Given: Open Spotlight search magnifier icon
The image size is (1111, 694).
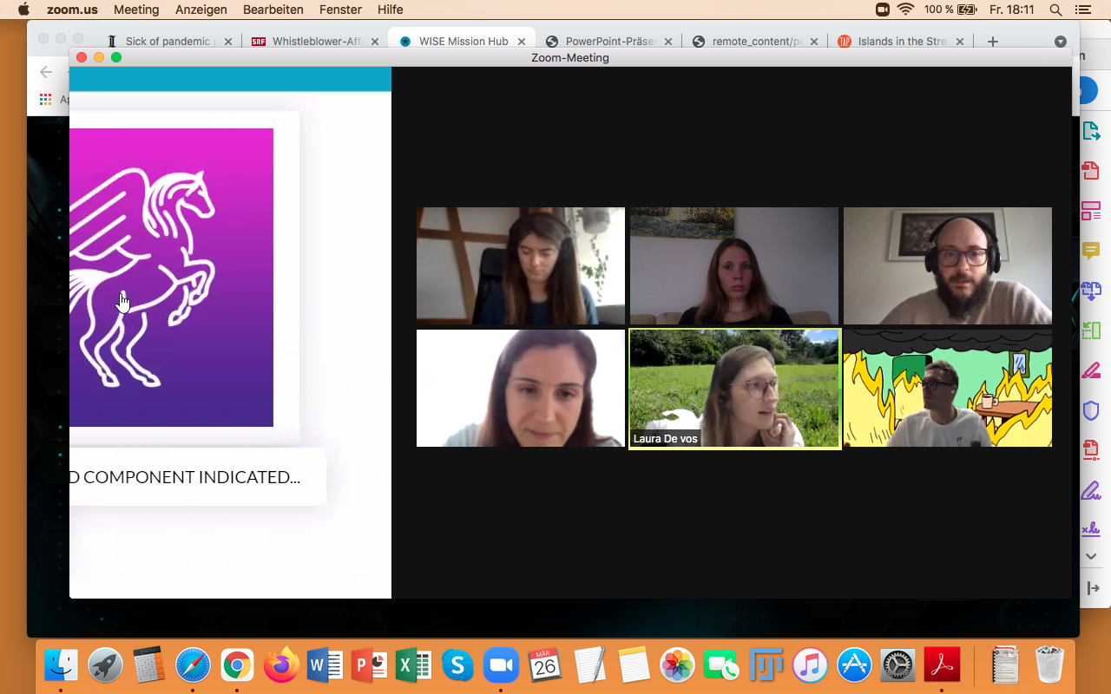Looking at the screenshot, I should (x=1055, y=10).
